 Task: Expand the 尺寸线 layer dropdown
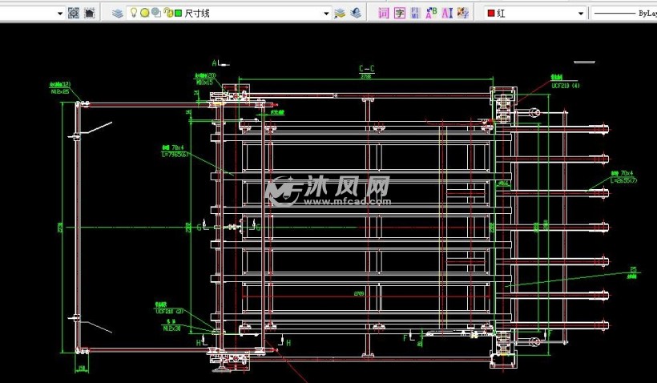tap(326, 13)
